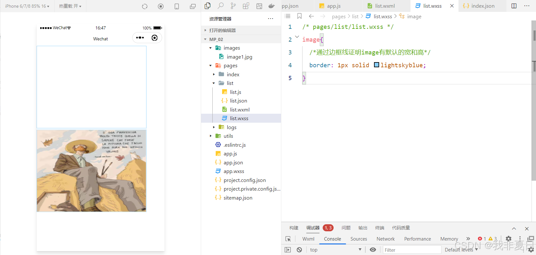This screenshot has width=536, height=255.
Task: Switch to the 问题 panel tab
Action: coord(346,228)
